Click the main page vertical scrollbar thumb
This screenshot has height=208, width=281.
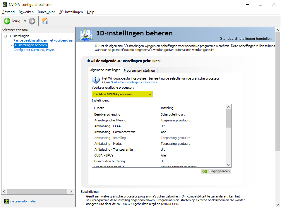pyautogui.click(x=277, y=92)
